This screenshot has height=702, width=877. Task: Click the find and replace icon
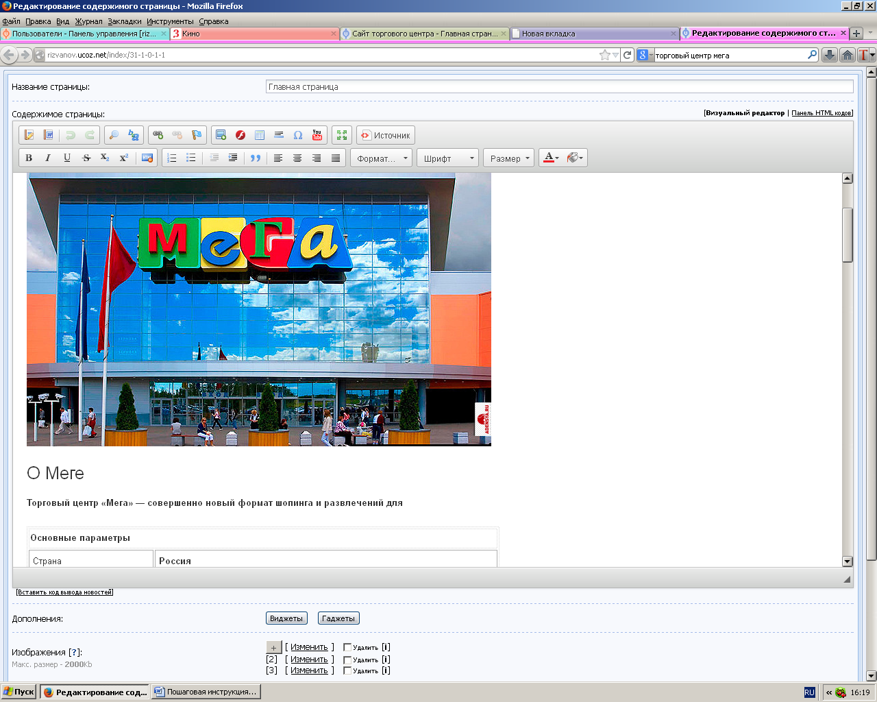(133, 135)
